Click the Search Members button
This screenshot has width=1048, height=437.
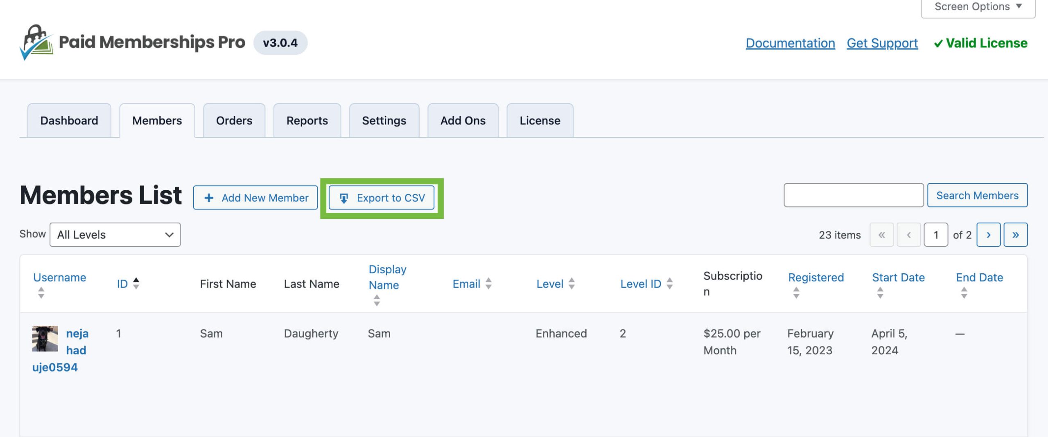pyautogui.click(x=977, y=195)
